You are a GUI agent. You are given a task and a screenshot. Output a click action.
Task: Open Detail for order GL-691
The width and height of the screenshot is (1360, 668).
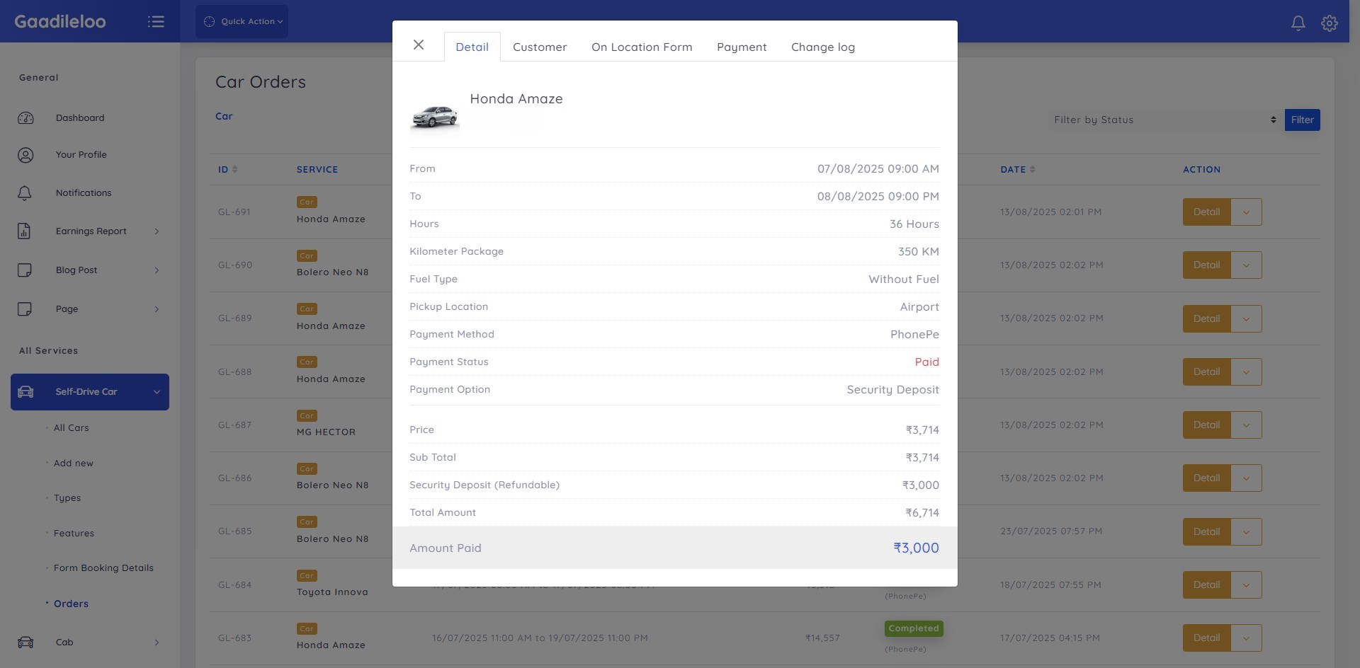tap(1206, 212)
